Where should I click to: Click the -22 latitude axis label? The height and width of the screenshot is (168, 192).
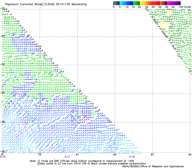click(2, 36)
